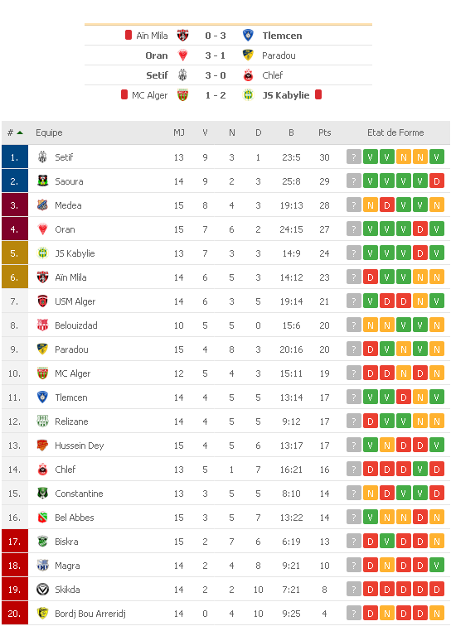Click the Setif club crest in standings
This screenshot has width=451, height=631.
[x=42, y=157]
